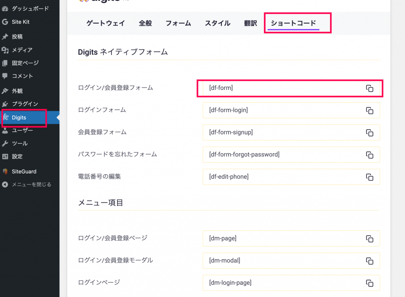Click the SiteGuard shield icon

5,171
